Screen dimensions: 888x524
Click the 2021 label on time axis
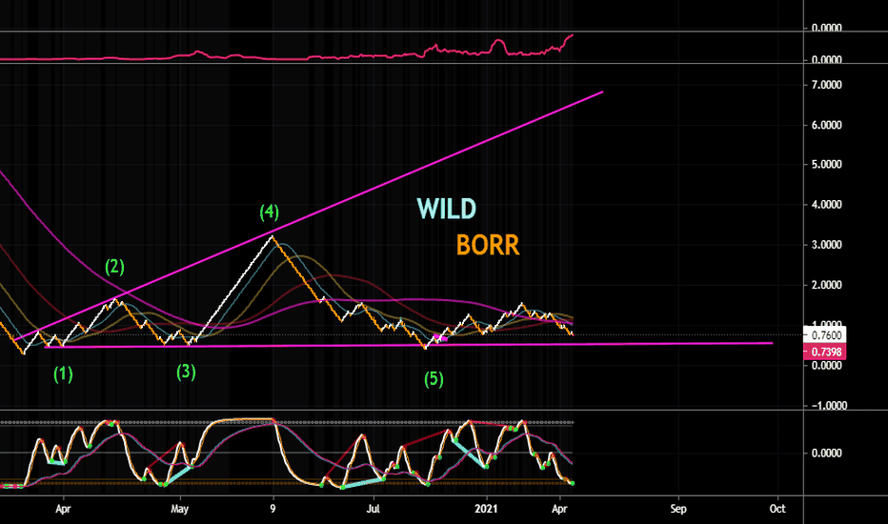point(486,509)
